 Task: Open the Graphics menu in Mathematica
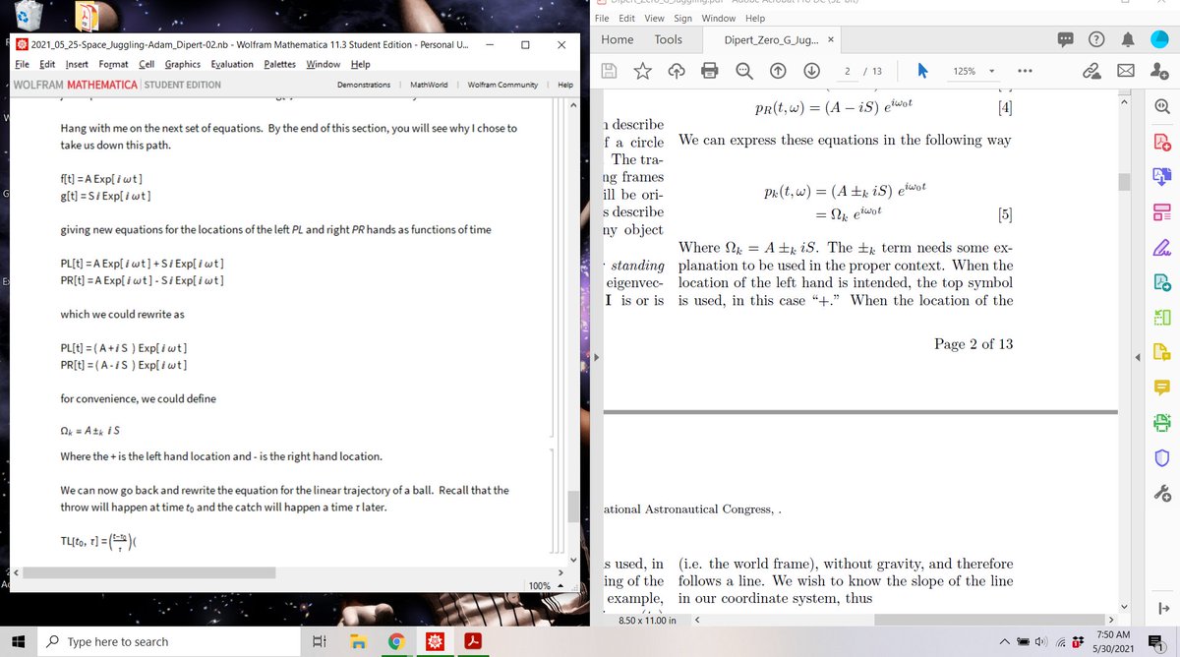[x=183, y=64]
